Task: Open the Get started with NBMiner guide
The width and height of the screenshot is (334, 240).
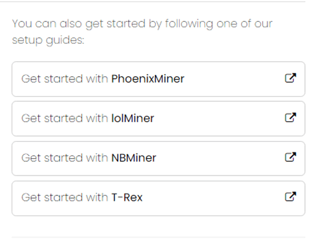Action: point(158,159)
